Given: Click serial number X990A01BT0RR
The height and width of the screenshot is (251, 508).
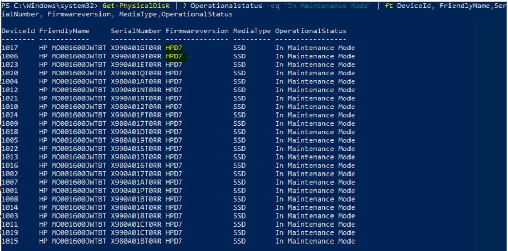Looking at the screenshot, I should pyautogui.click(x=136, y=199).
